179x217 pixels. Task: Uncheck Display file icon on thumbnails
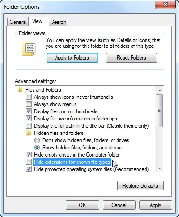(x=28, y=111)
